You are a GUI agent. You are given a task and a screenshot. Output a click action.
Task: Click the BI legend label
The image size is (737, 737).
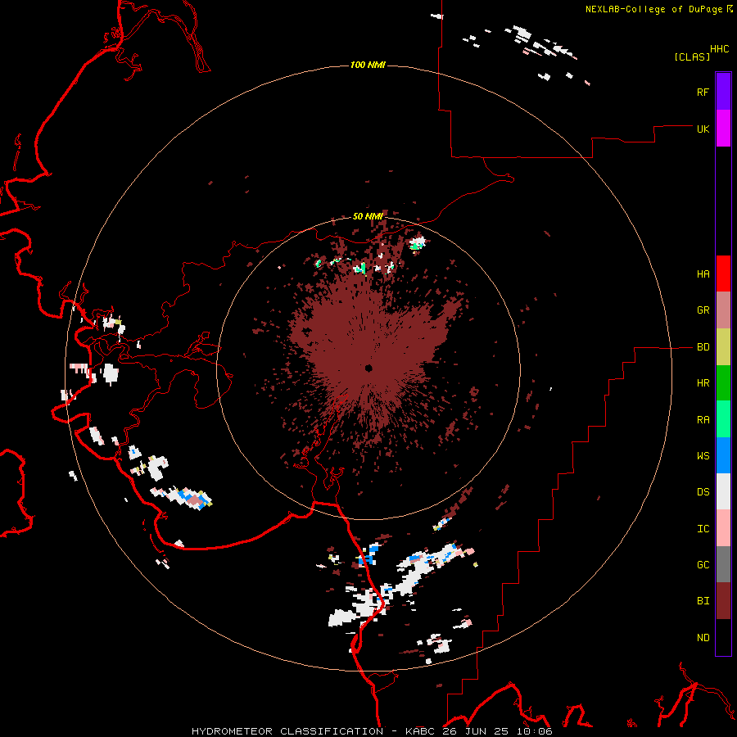703,601
